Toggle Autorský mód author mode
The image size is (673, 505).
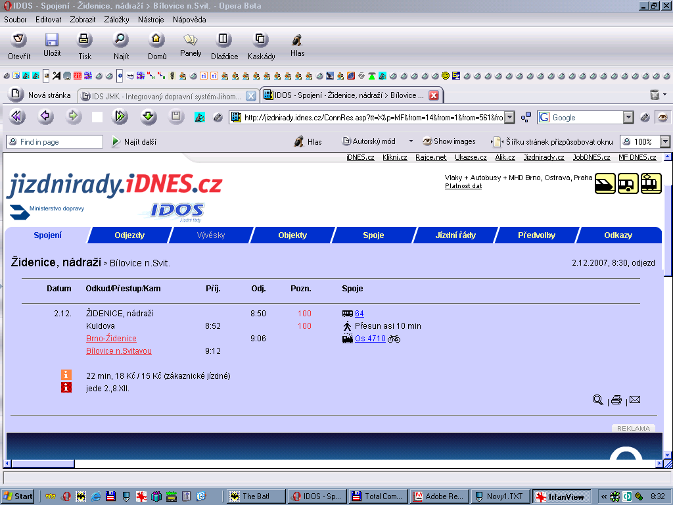click(369, 141)
